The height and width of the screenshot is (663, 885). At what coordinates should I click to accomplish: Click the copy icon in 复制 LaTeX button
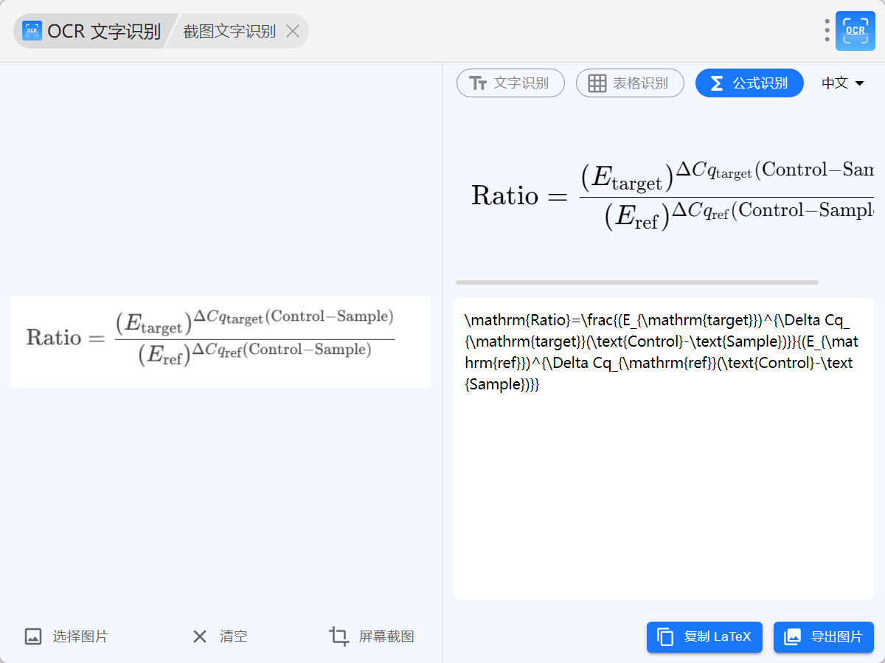(x=665, y=637)
